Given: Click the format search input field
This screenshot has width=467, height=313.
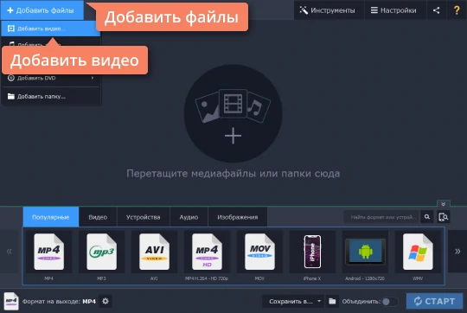Looking at the screenshot, I should pos(382,217).
